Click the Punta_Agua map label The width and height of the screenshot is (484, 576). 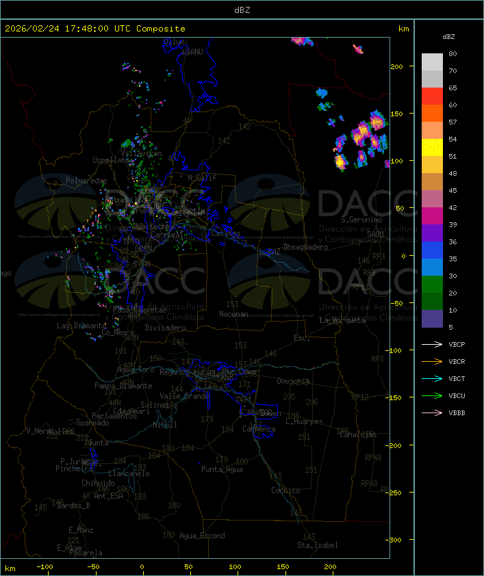pos(222,469)
